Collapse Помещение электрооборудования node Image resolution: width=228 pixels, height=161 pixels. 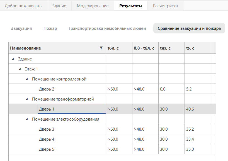(x=26, y=119)
